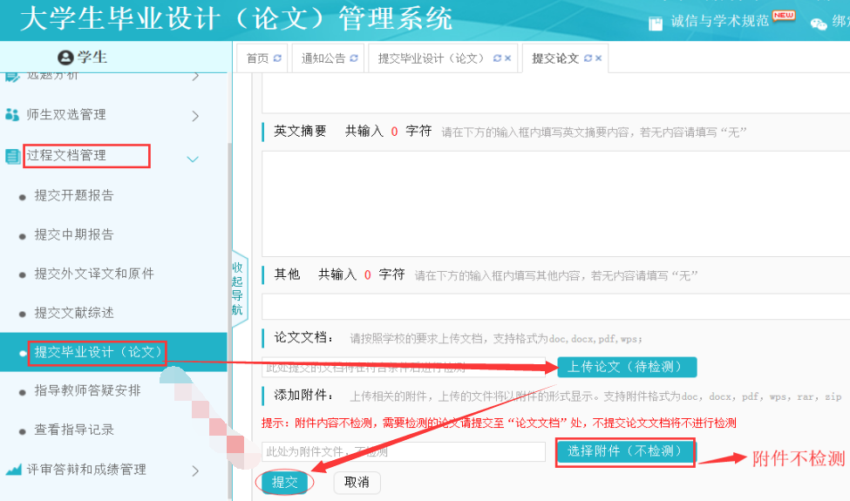Click the 大学生毕业设计（论文）管理系统 title
This screenshot has width=850, height=501.
(x=236, y=18)
